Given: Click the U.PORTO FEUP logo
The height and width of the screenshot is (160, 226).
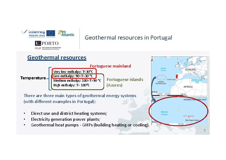Looking at the screenshot, I should (x=48, y=45).
